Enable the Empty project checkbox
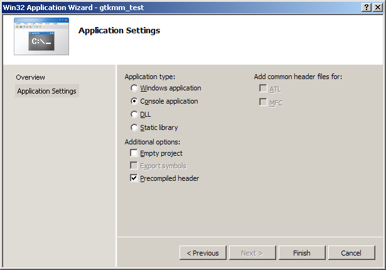Screen dimensions: 386x270 [134, 153]
